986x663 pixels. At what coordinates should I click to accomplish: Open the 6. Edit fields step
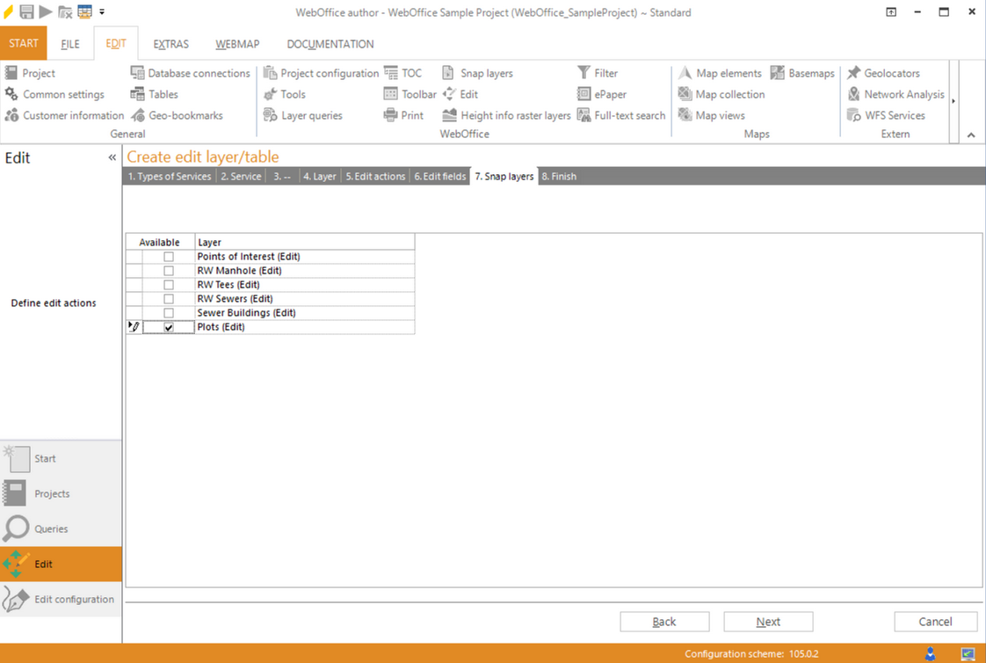click(440, 176)
